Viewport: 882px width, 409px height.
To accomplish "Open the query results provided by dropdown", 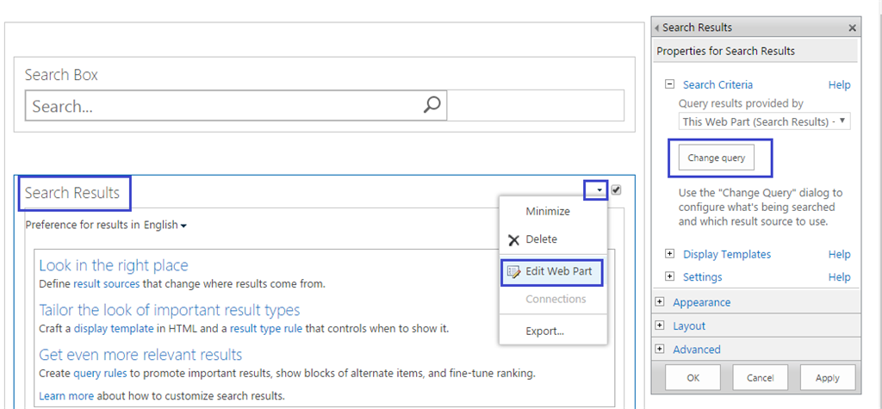I will pos(764,121).
